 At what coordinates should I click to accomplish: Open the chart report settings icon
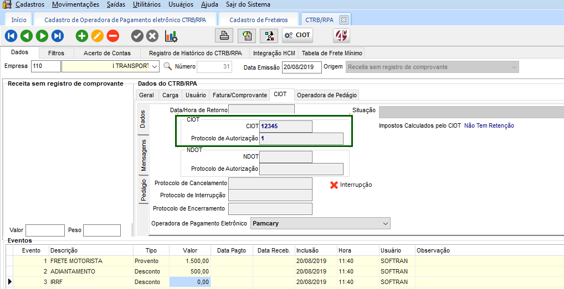tap(171, 36)
